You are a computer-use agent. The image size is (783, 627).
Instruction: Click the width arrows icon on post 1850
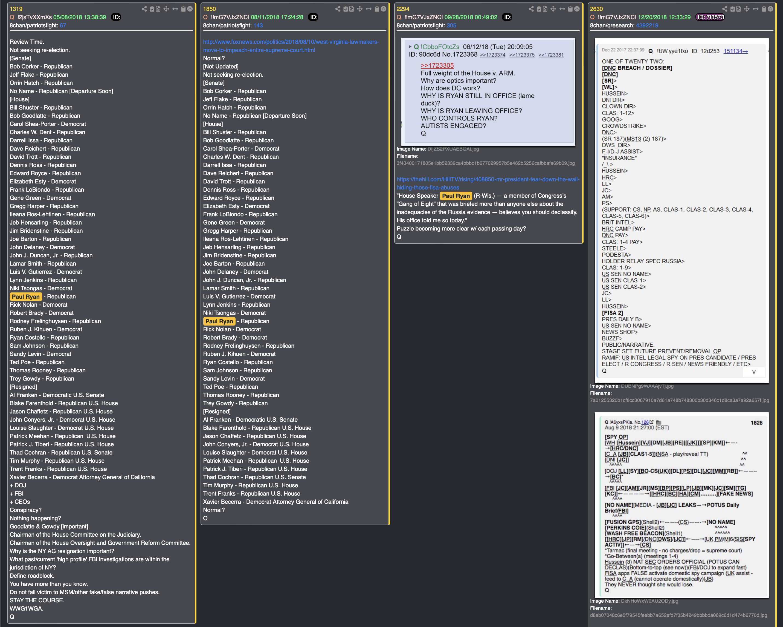369,9
